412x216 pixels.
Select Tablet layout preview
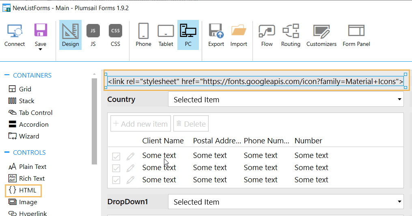point(166,35)
